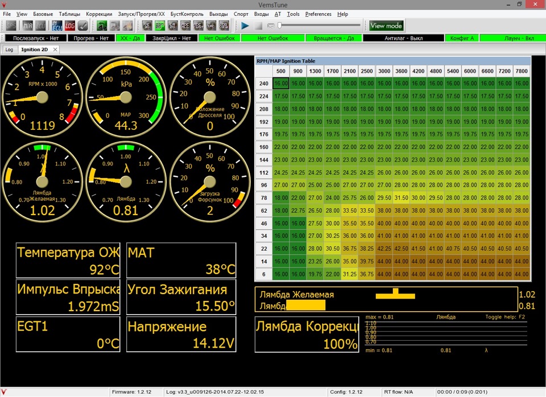Select the 240 kPa row header
The width and height of the screenshot is (546, 397).
coord(263,84)
